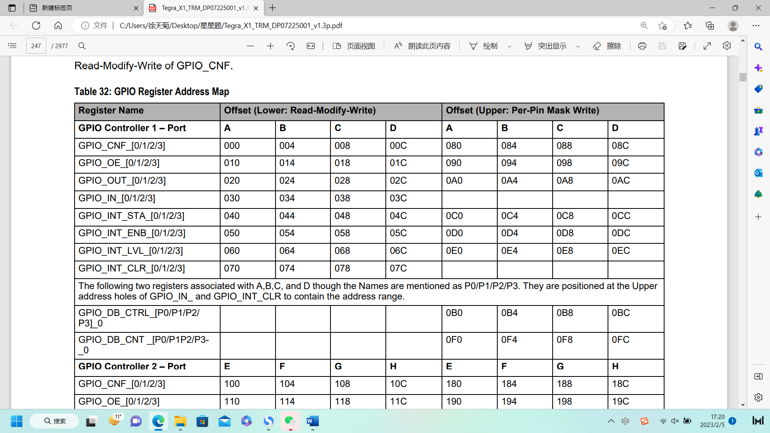
Task: Expand the Highlight color options arrow
Action: (x=578, y=46)
